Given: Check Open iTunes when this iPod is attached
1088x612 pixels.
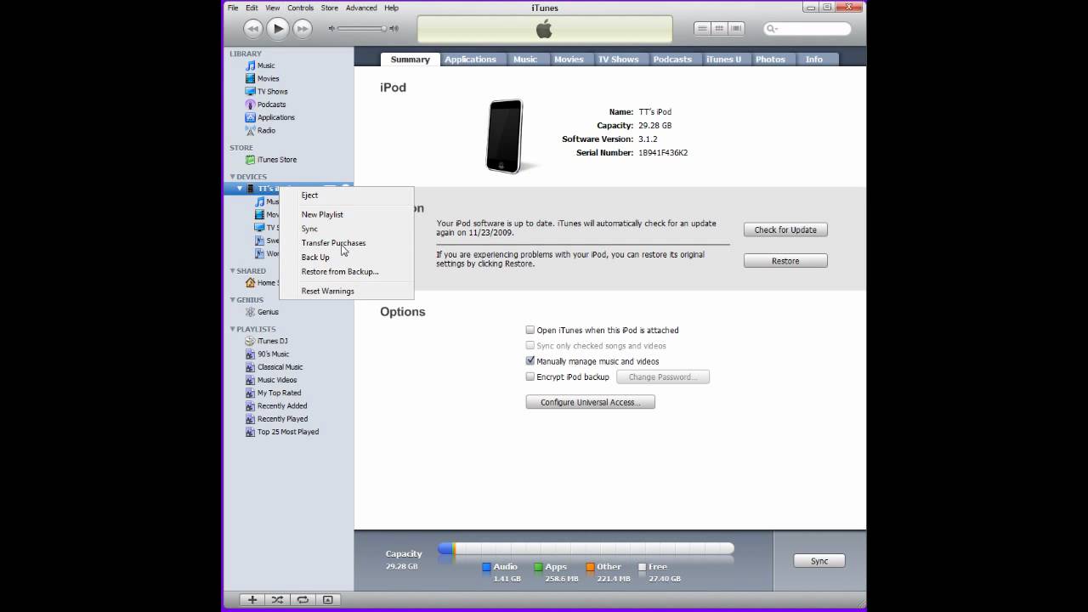Looking at the screenshot, I should coord(530,330).
